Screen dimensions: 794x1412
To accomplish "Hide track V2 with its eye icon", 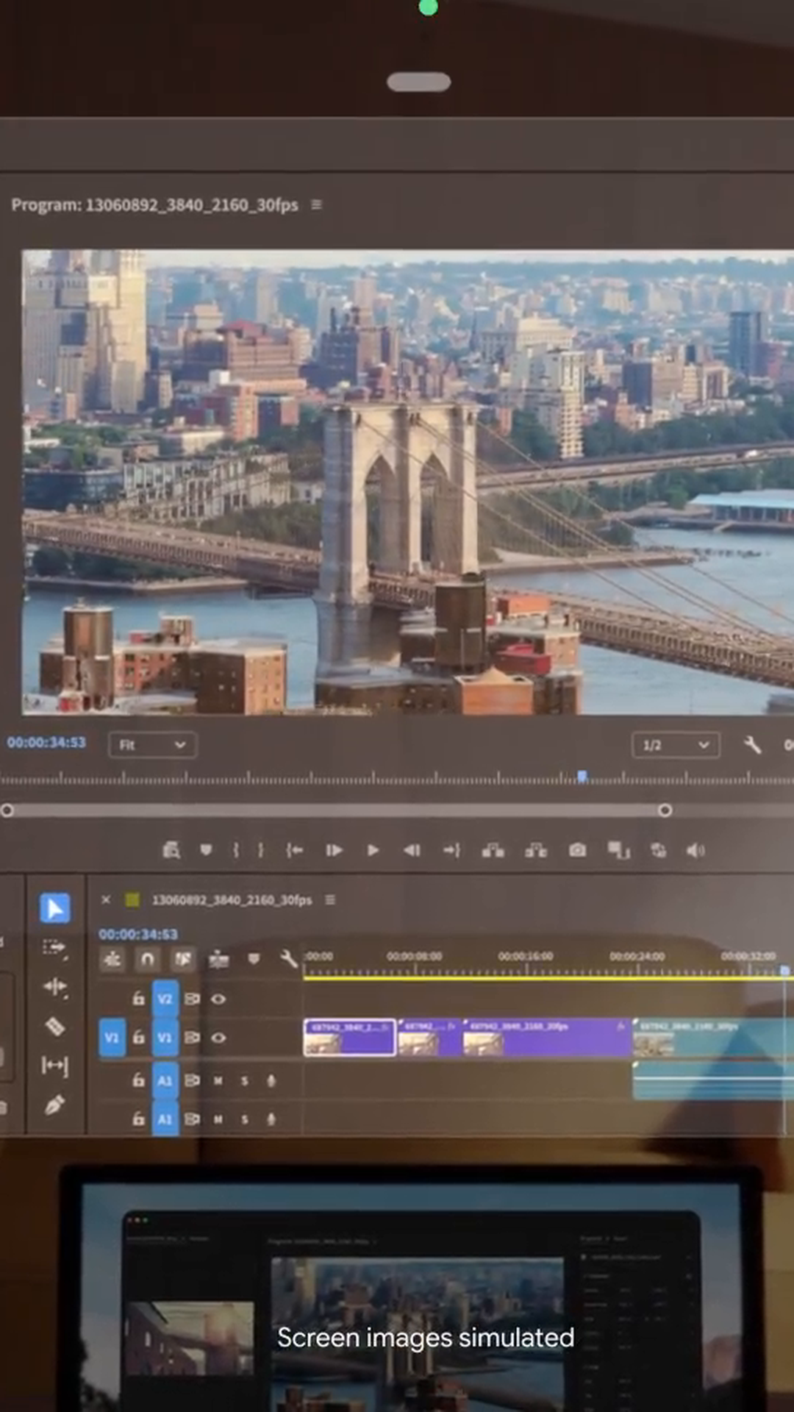I will click(x=218, y=999).
